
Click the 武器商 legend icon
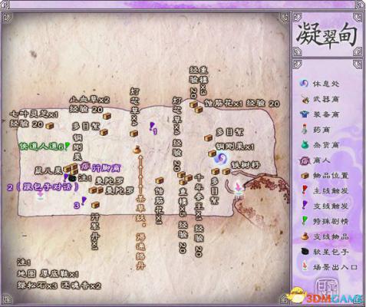[x=304, y=99]
